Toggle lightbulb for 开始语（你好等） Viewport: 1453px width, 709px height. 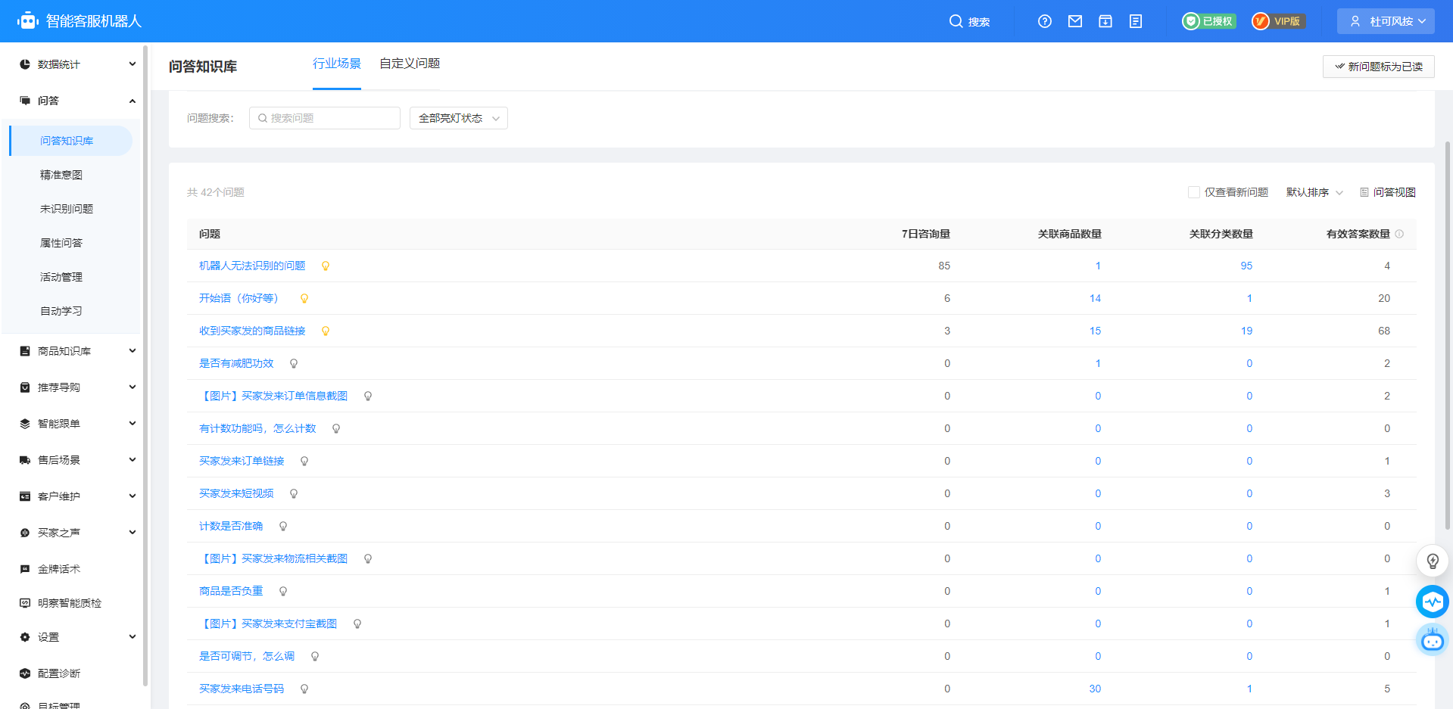304,298
